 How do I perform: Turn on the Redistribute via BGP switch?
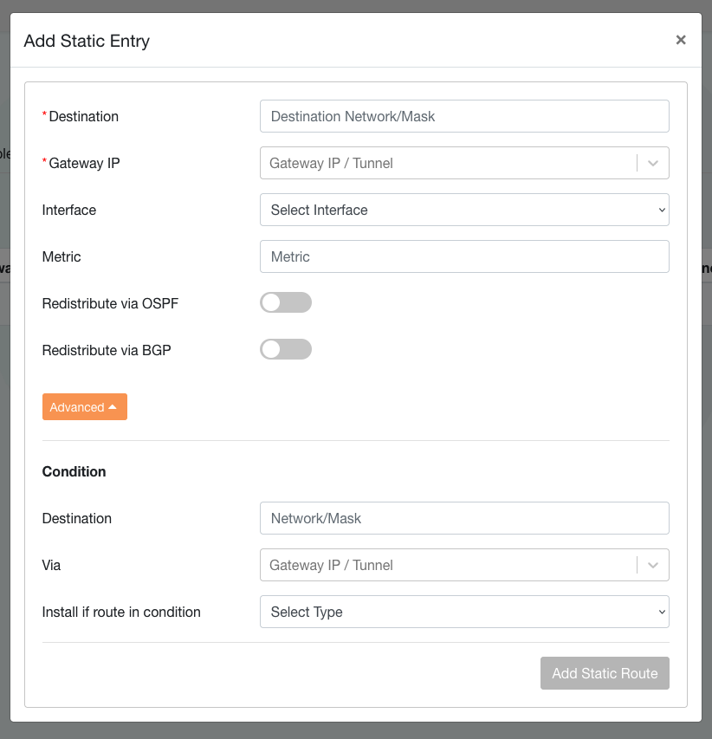[x=285, y=349]
